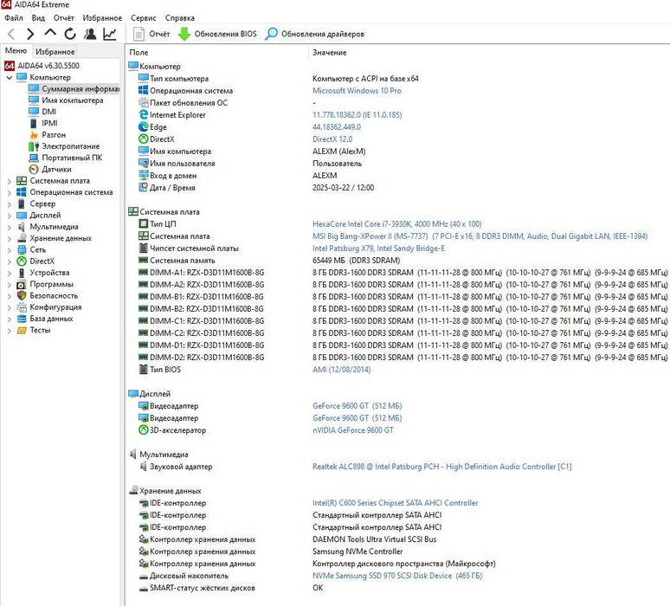The width and height of the screenshot is (670, 606).
Task: Expand the Дисплей tree node
Action: point(9,216)
